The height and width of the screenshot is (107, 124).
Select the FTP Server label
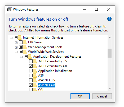coord(35,42)
